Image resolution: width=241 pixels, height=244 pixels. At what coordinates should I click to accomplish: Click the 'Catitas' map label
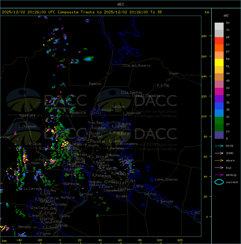pyautogui.click(x=150, y=194)
